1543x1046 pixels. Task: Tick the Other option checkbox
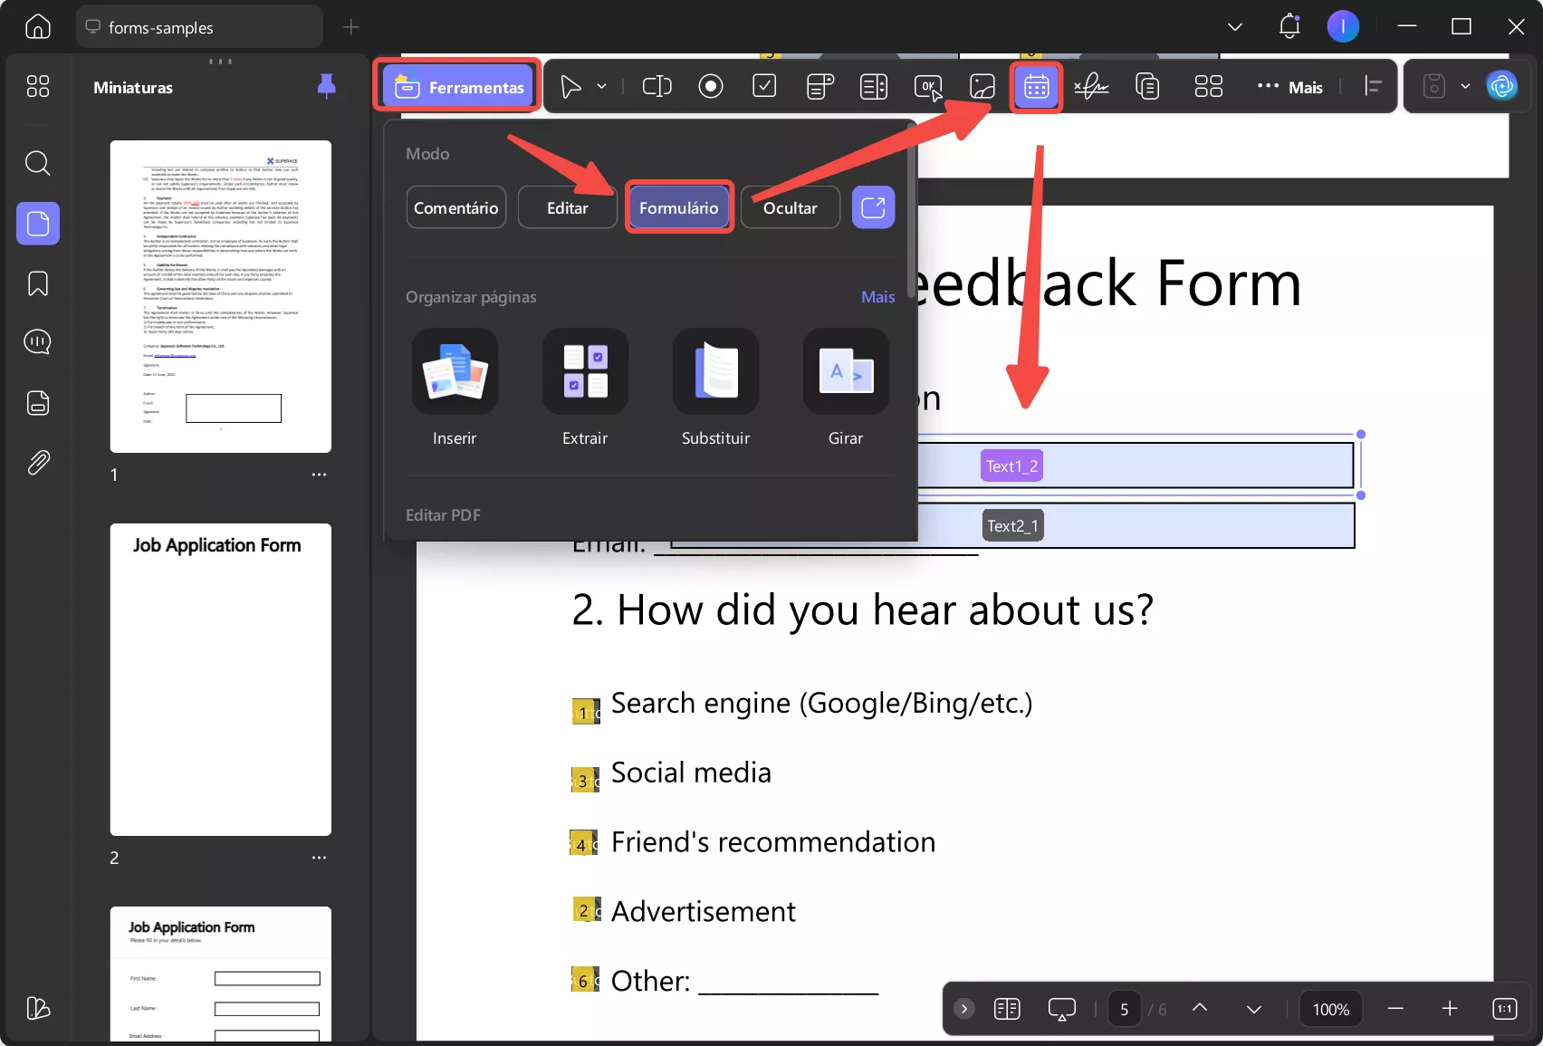coord(585,979)
